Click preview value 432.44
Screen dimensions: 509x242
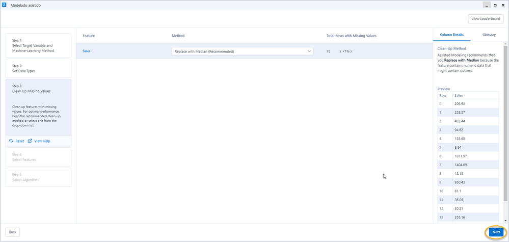click(459, 121)
